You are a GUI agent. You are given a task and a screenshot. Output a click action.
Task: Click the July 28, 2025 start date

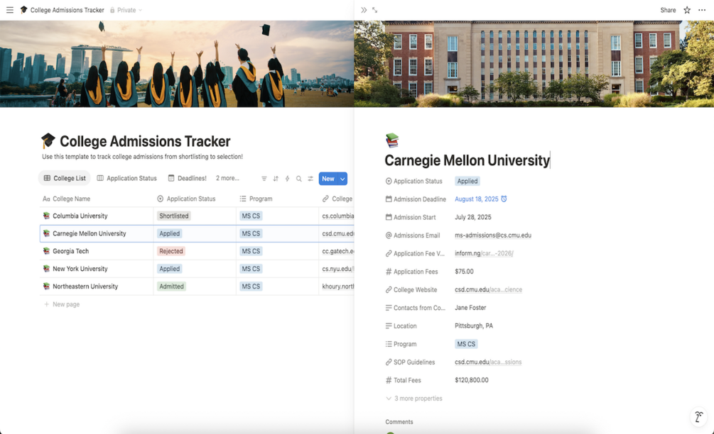click(x=472, y=217)
